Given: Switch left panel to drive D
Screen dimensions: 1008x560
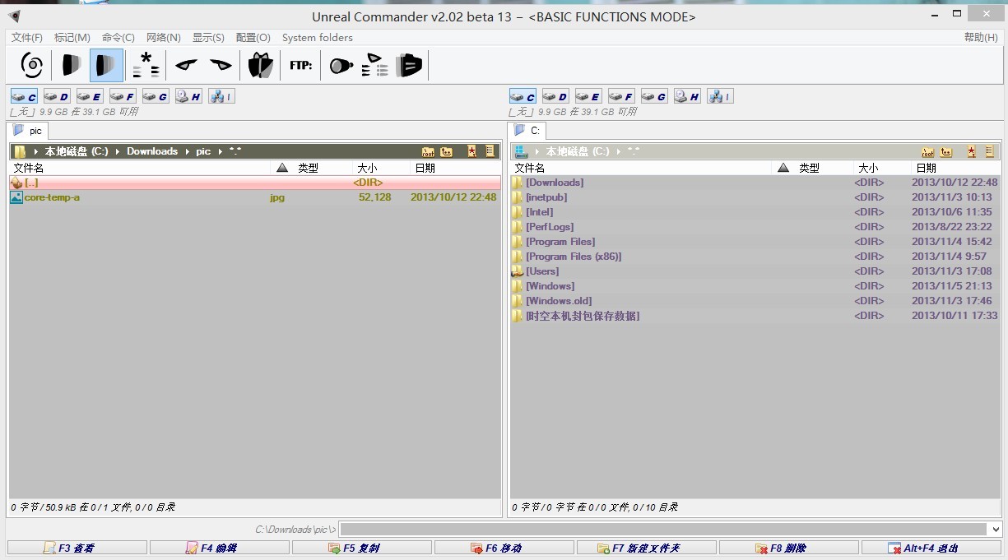Looking at the screenshot, I should [x=57, y=96].
